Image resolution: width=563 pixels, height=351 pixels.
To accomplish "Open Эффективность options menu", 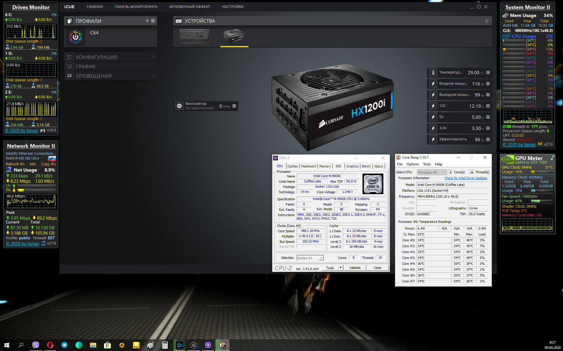I will tap(488, 139).
